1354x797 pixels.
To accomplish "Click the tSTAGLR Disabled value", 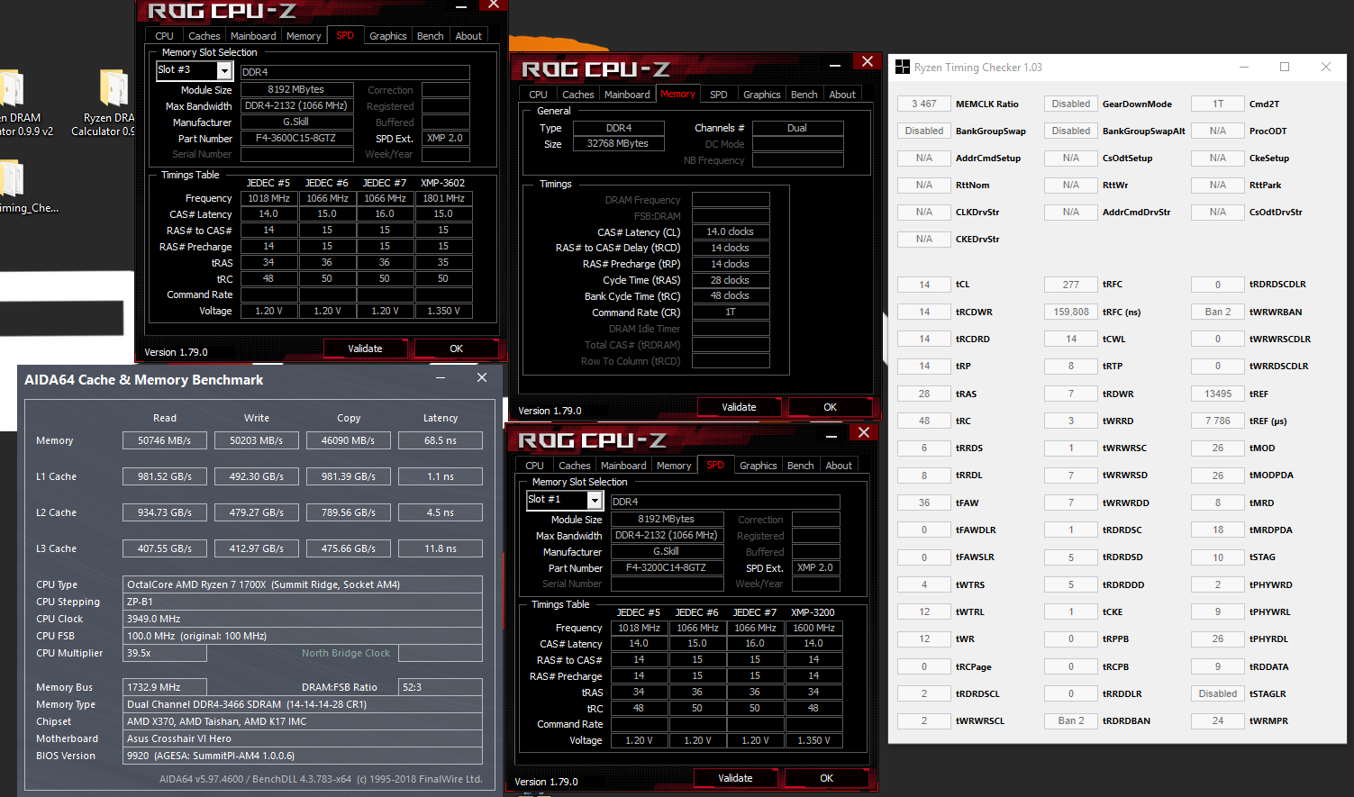I will (x=1218, y=693).
